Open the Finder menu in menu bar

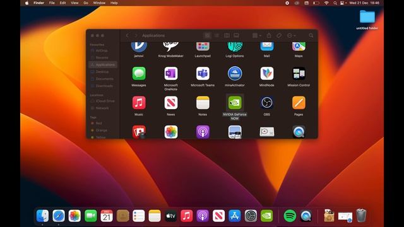tap(39, 3)
